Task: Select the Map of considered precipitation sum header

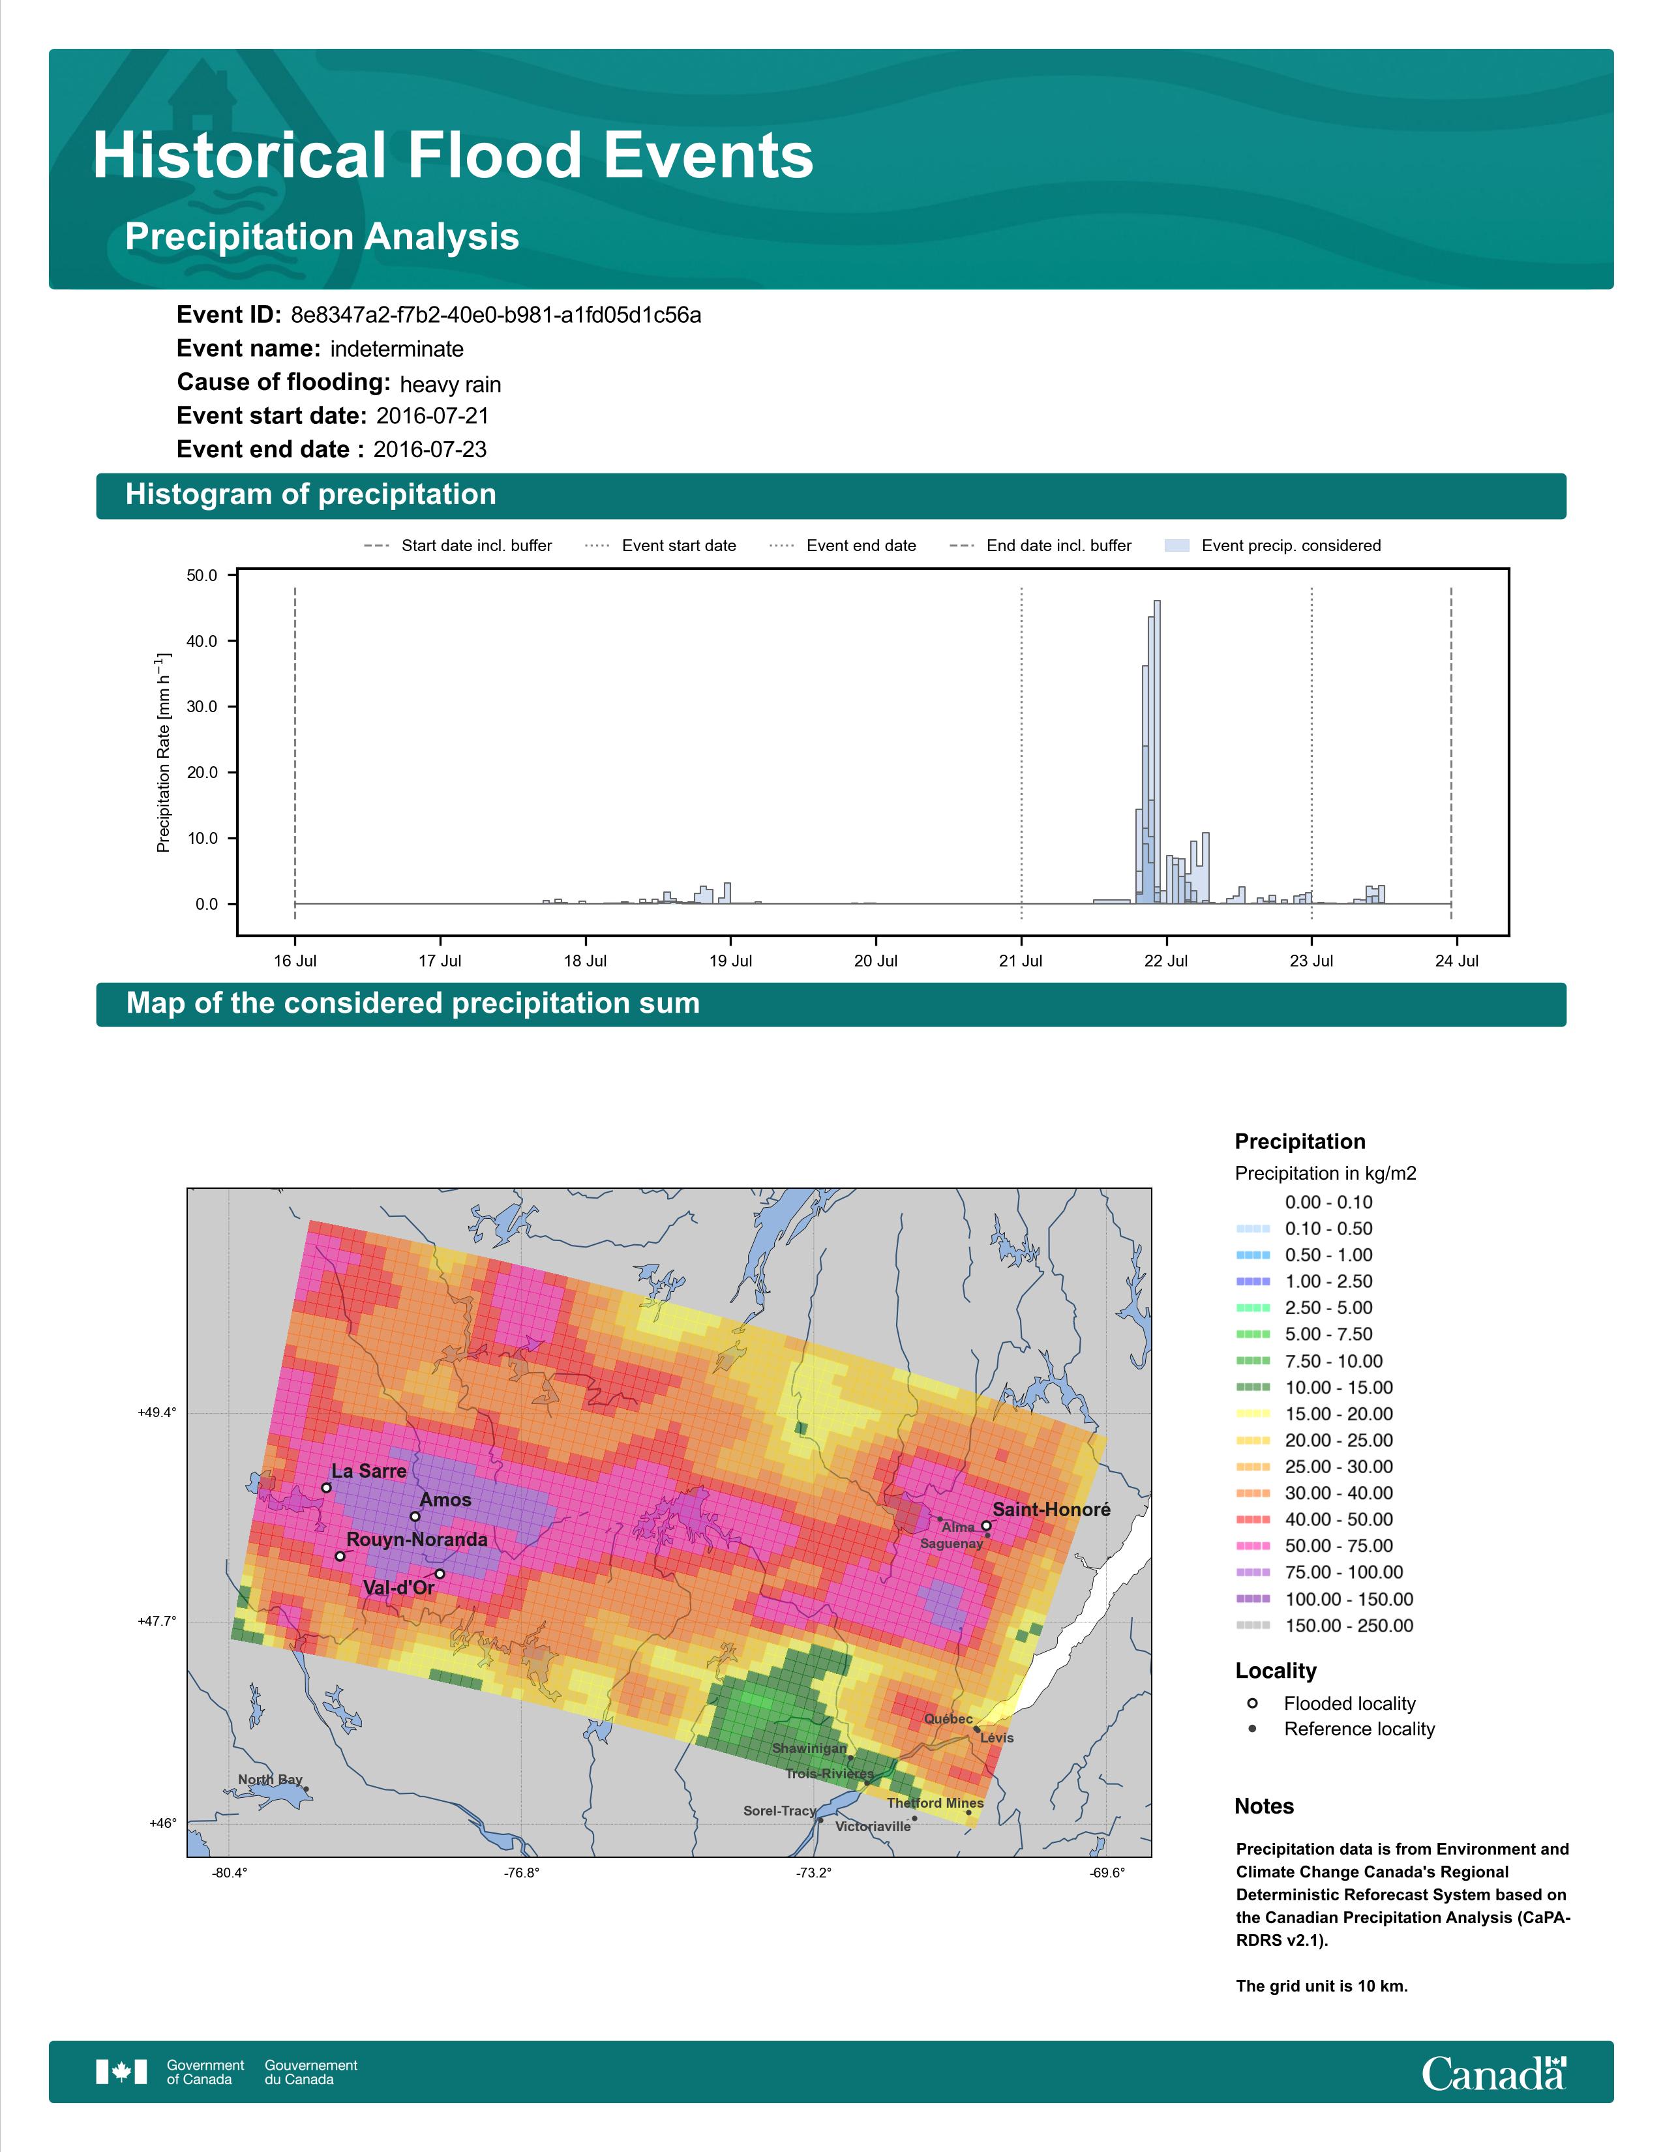Action: 831,1004
